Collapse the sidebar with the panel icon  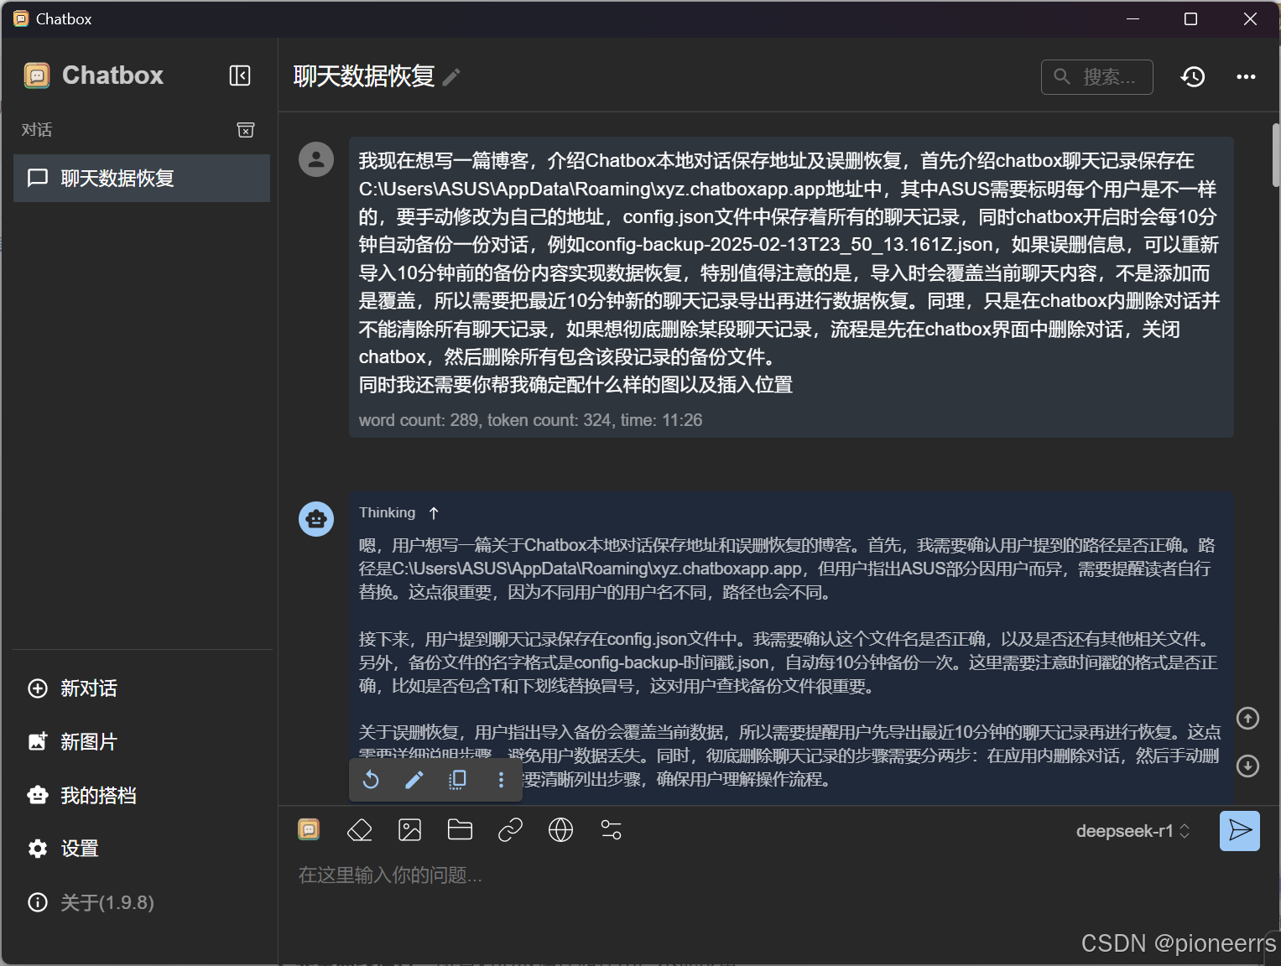point(240,75)
